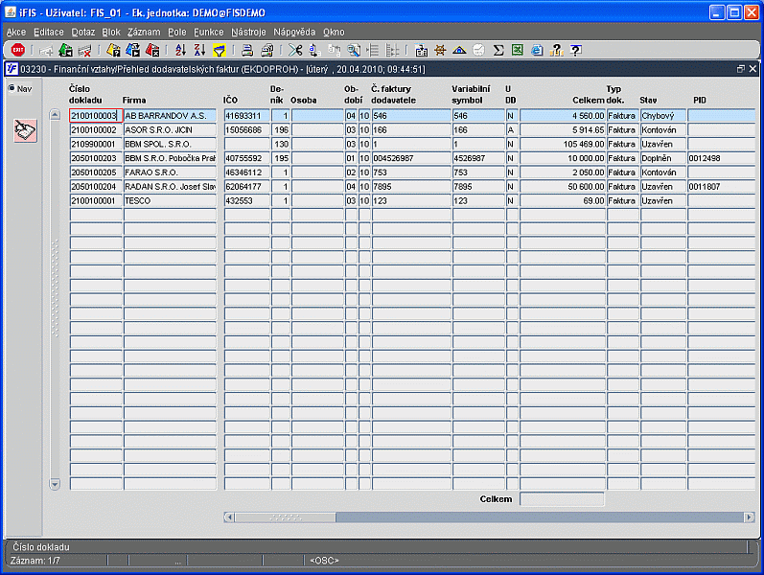The image size is (764, 575).
Task: Click the calendar icon in toolbar
Action: pos(422,50)
